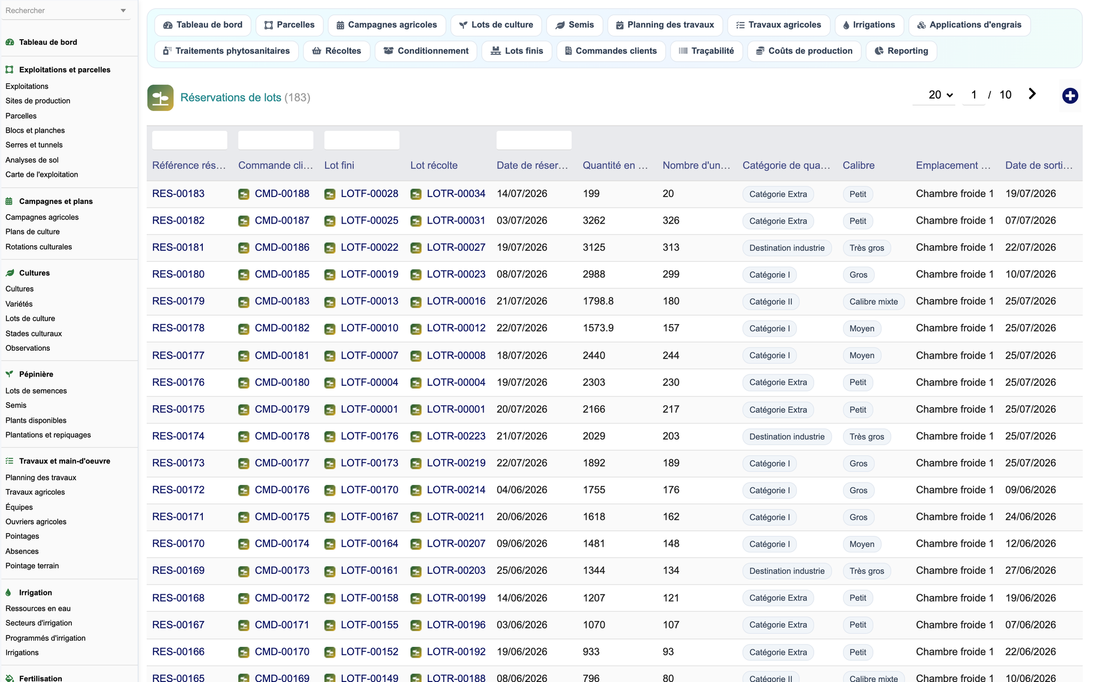Click the Date de réservation filter field
This screenshot has width=1102, height=682.
[x=534, y=140]
